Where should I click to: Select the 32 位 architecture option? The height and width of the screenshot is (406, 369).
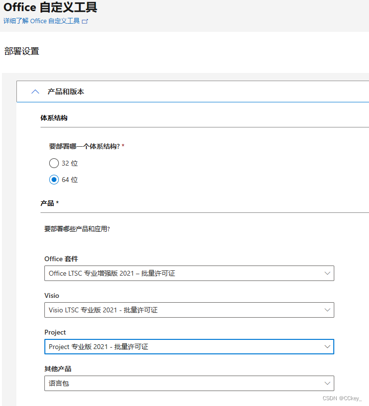click(54, 163)
